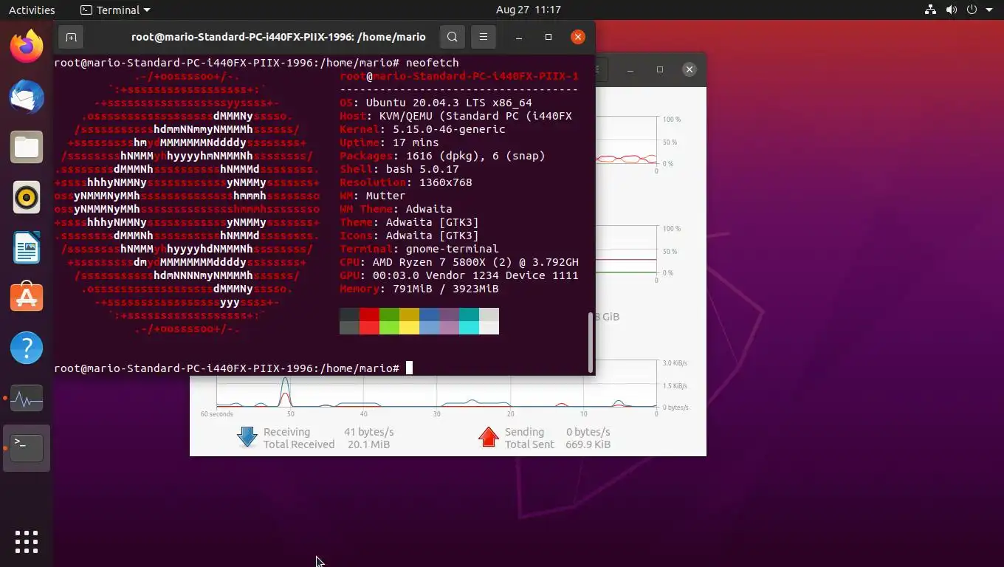Click the 'Terminal: gnome-terminal' line
This screenshot has height=567, width=1004.
pyautogui.click(x=419, y=249)
